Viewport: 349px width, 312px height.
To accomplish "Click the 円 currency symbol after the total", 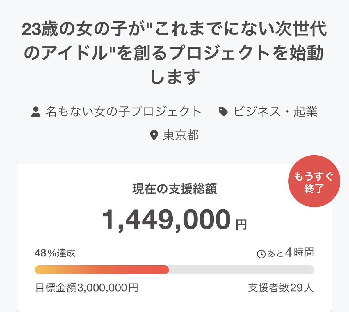I will click(241, 224).
